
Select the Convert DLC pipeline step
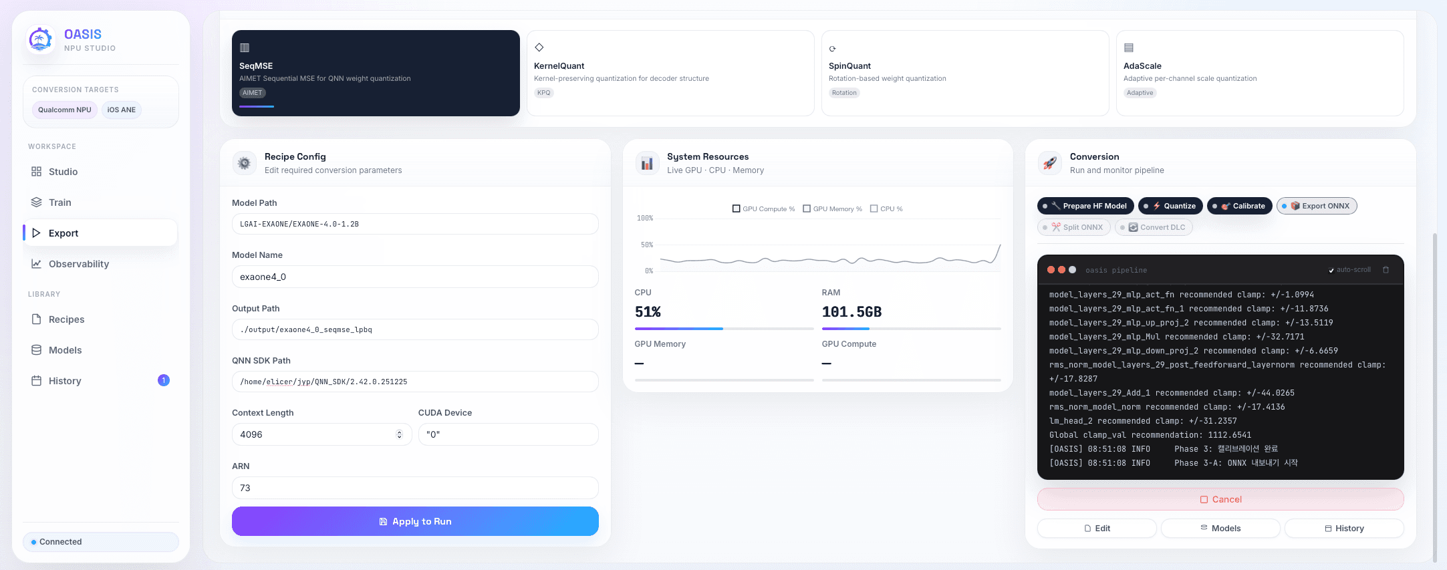tap(1154, 227)
